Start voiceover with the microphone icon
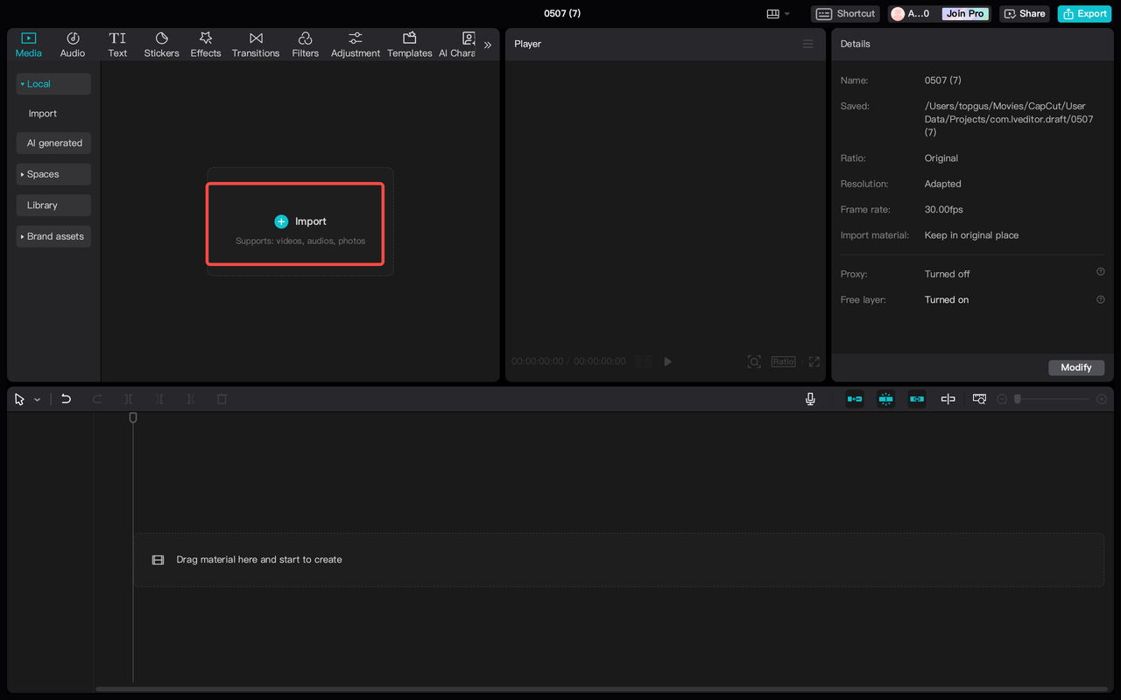The image size is (1121, 700). 810,399
